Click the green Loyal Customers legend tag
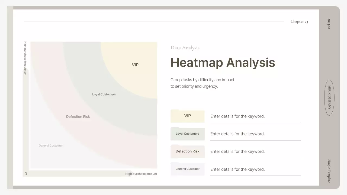Image resolution: width=347 pixels, height=195 pixels. pyautogui.click(x=187, y=134)
